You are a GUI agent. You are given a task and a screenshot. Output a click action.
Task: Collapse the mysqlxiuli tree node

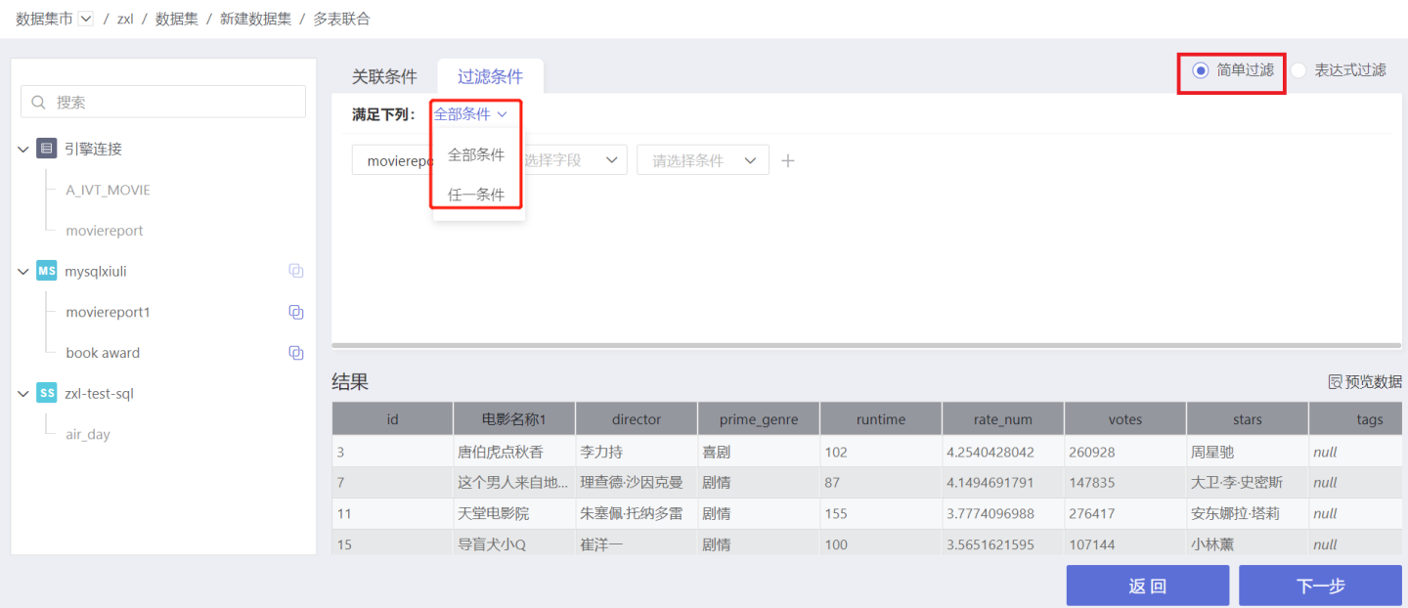click(23, 272)
